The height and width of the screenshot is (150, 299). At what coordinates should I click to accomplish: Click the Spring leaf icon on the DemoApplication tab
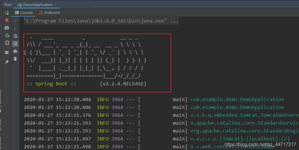click(20, 5)
